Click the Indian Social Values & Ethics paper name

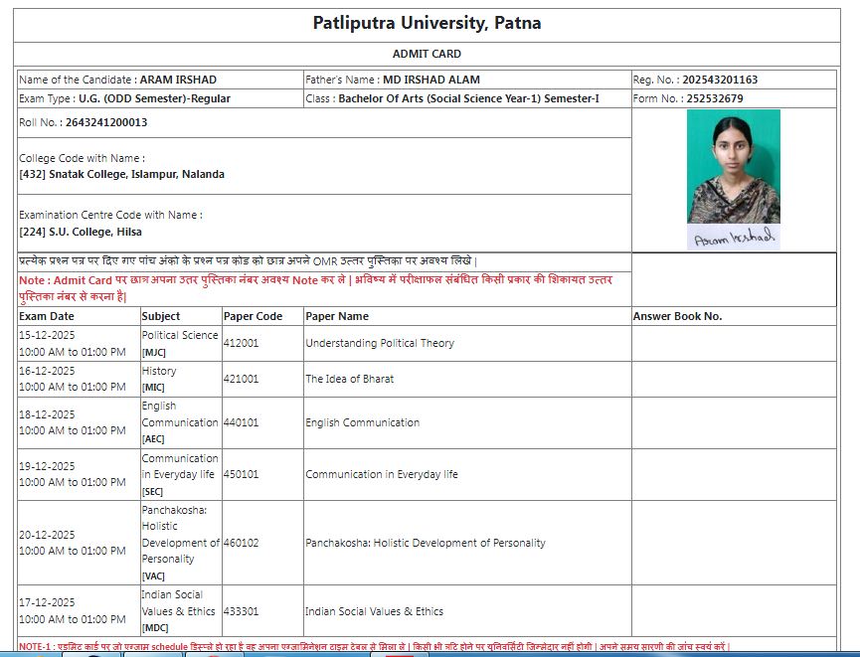coord(374,611)
